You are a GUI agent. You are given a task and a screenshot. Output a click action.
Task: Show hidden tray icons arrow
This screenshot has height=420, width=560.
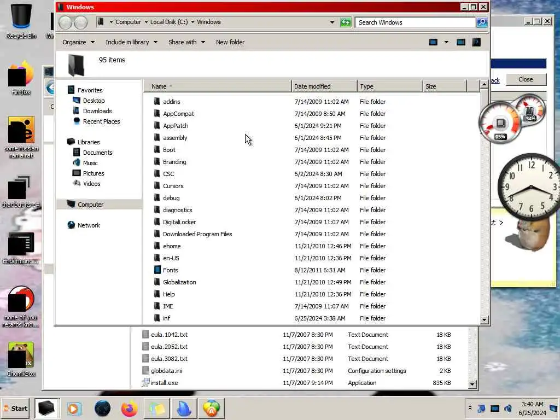tap(470, 407)
